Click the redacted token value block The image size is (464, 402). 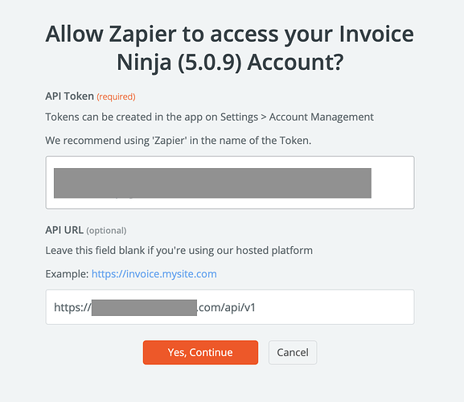point(212,183)
